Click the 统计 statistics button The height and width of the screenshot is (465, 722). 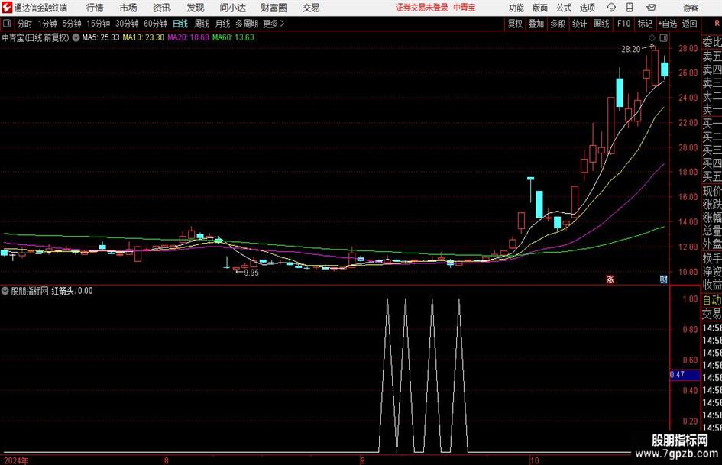[579, 24]
